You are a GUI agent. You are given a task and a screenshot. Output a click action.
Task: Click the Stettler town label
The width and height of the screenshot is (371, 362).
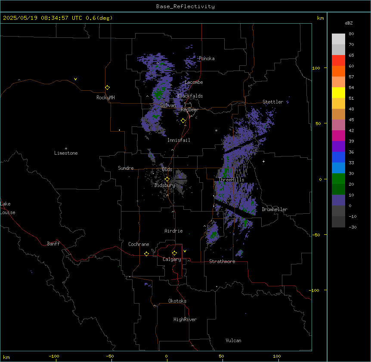coord(273,102)
